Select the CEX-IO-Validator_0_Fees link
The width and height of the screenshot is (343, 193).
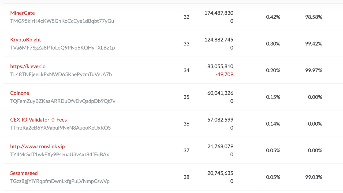38,120
